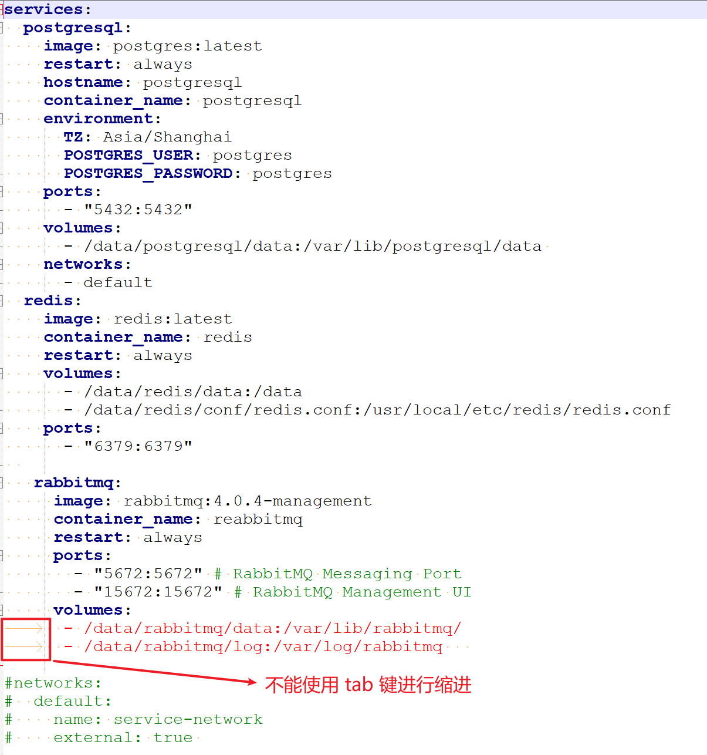Click the Asia/Shanghai timezone value

[x=167, y=137]
